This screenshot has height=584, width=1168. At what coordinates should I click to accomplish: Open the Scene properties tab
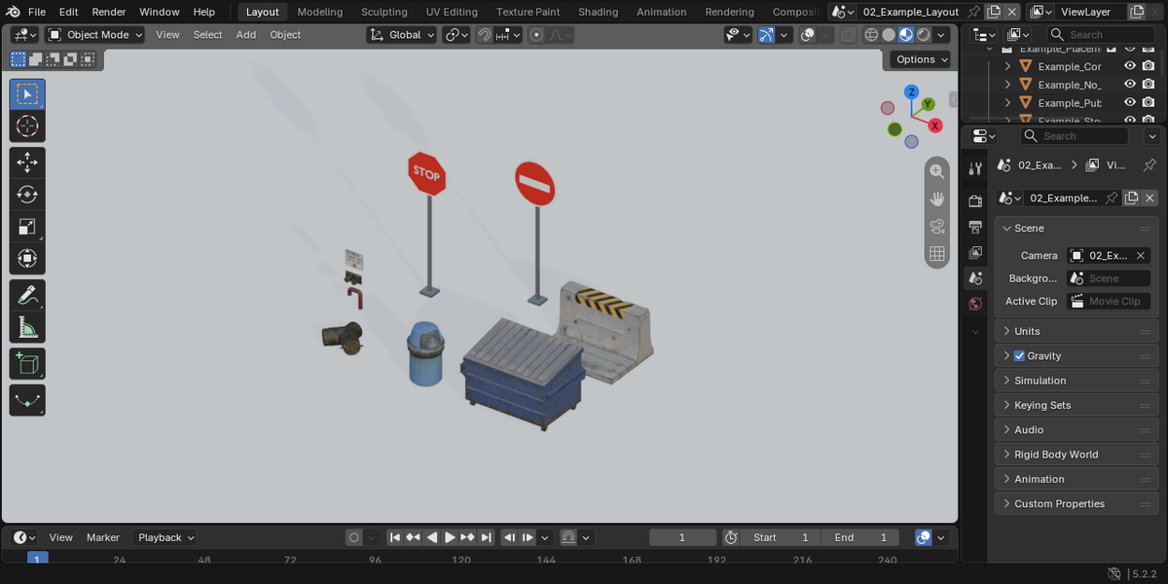click(975, 278)
